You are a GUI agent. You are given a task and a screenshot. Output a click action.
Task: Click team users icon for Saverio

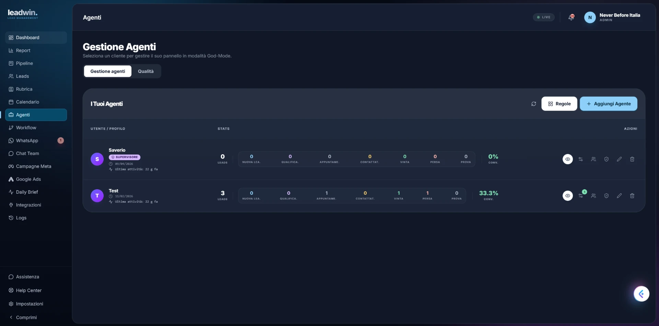[x=593, y=159]
